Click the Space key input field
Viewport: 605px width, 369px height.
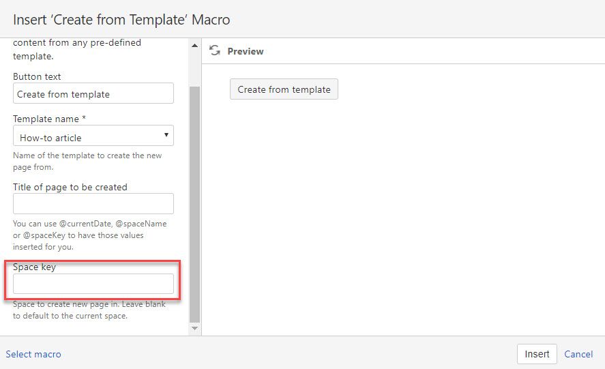point(93,284)
